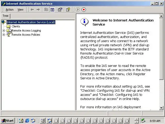Expand the Remote Access Logging node
The height and width of the screenshot is (124, 165).
pos(4,30)
